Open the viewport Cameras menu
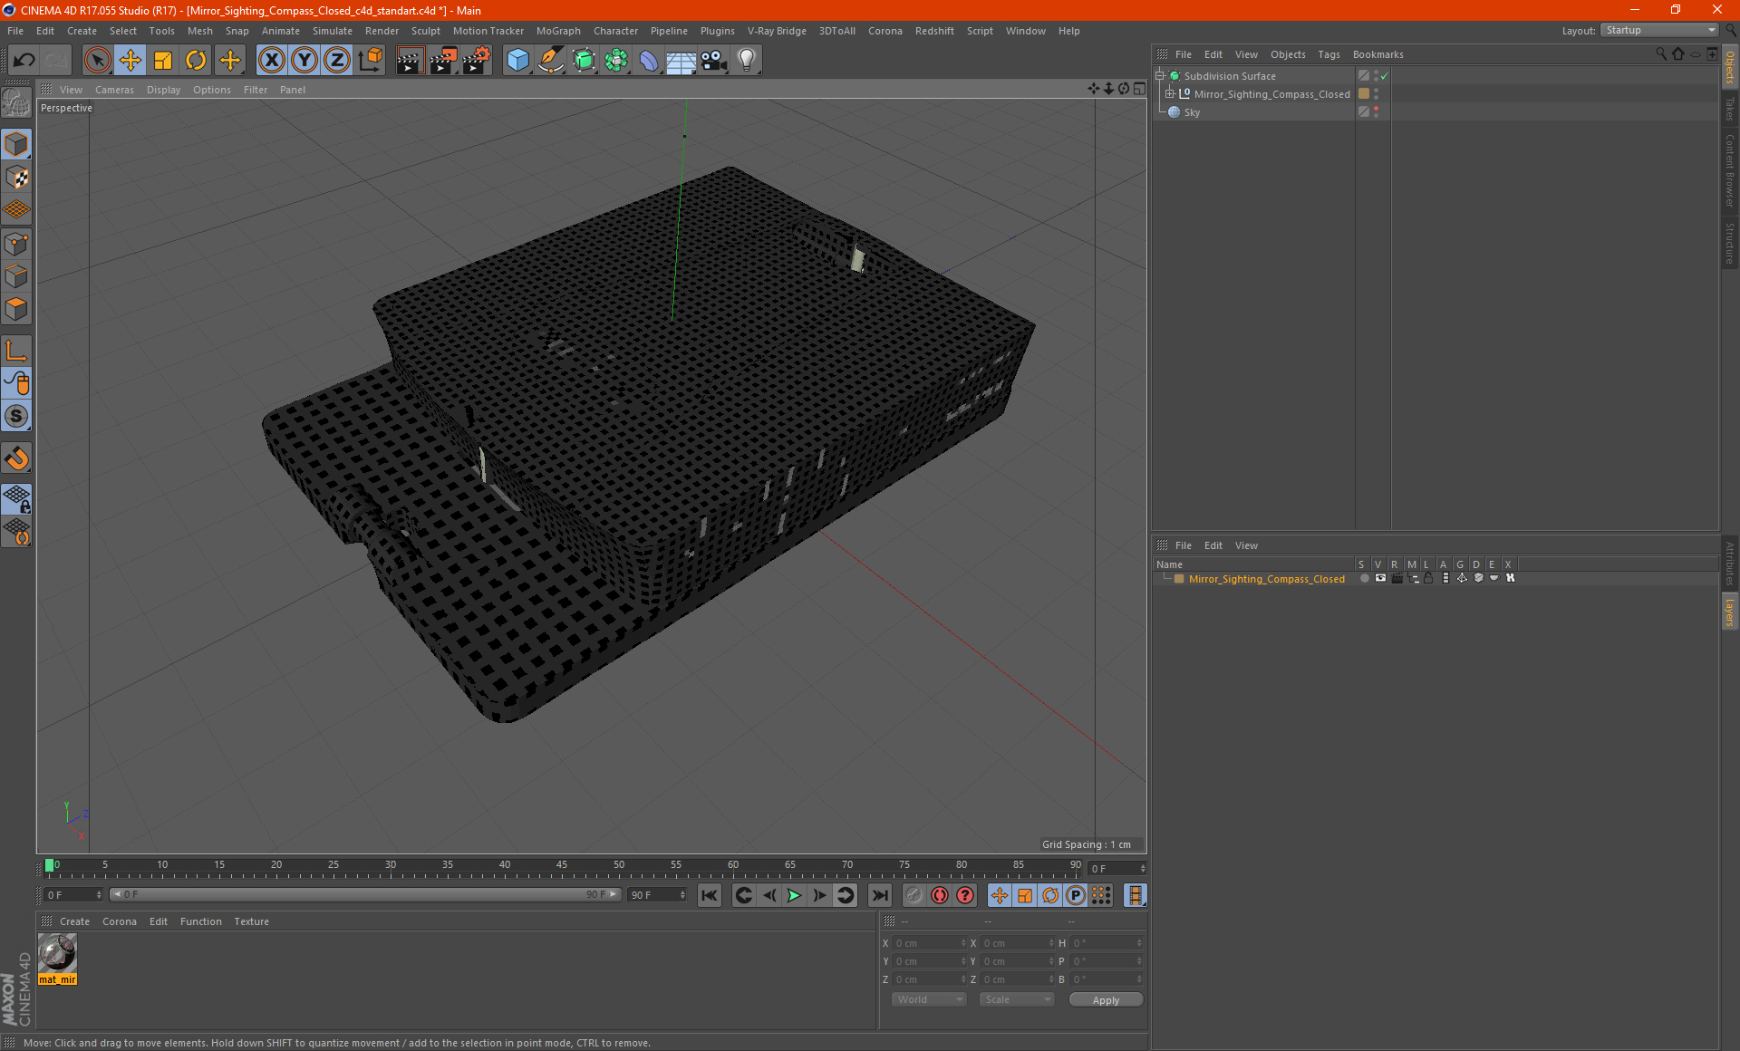The height and width of the screenshot is (1051, 1740). click(114, 90)
